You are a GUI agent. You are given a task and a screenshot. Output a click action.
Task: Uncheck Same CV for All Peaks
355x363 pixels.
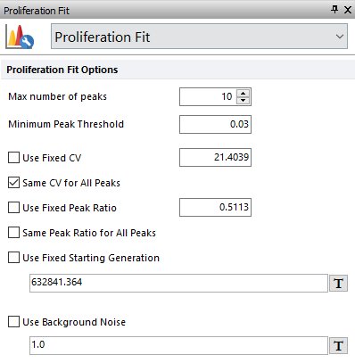tap(13, 183)
